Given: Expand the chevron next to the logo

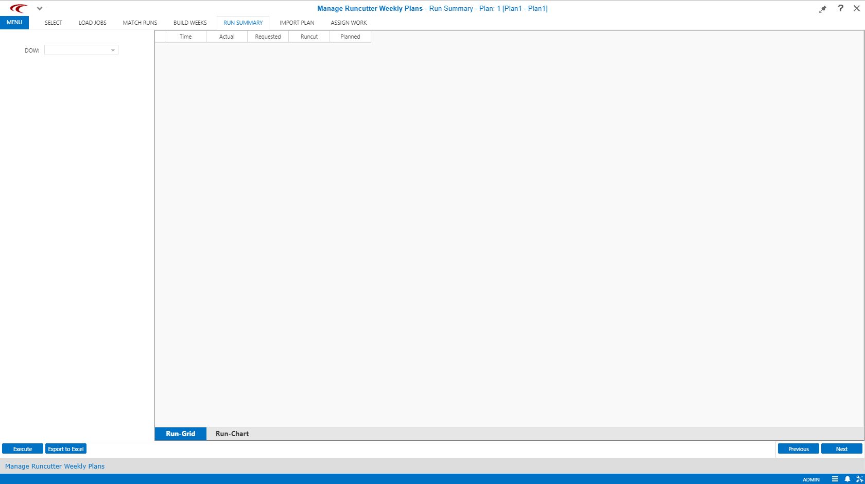Looking at the screenshot, I should (x=40, y=8).
